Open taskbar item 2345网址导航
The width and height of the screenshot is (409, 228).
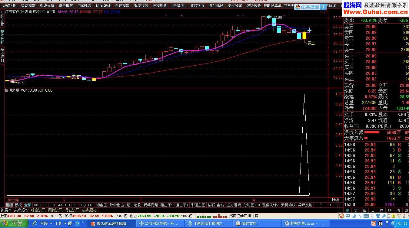160,223
